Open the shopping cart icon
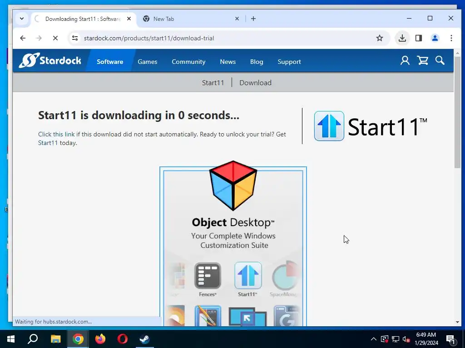Screen dimensions: 465x348 click(422, 61)
